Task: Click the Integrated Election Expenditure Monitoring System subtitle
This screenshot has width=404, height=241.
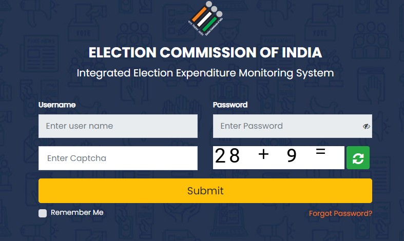Action: [x=205, y=73]
